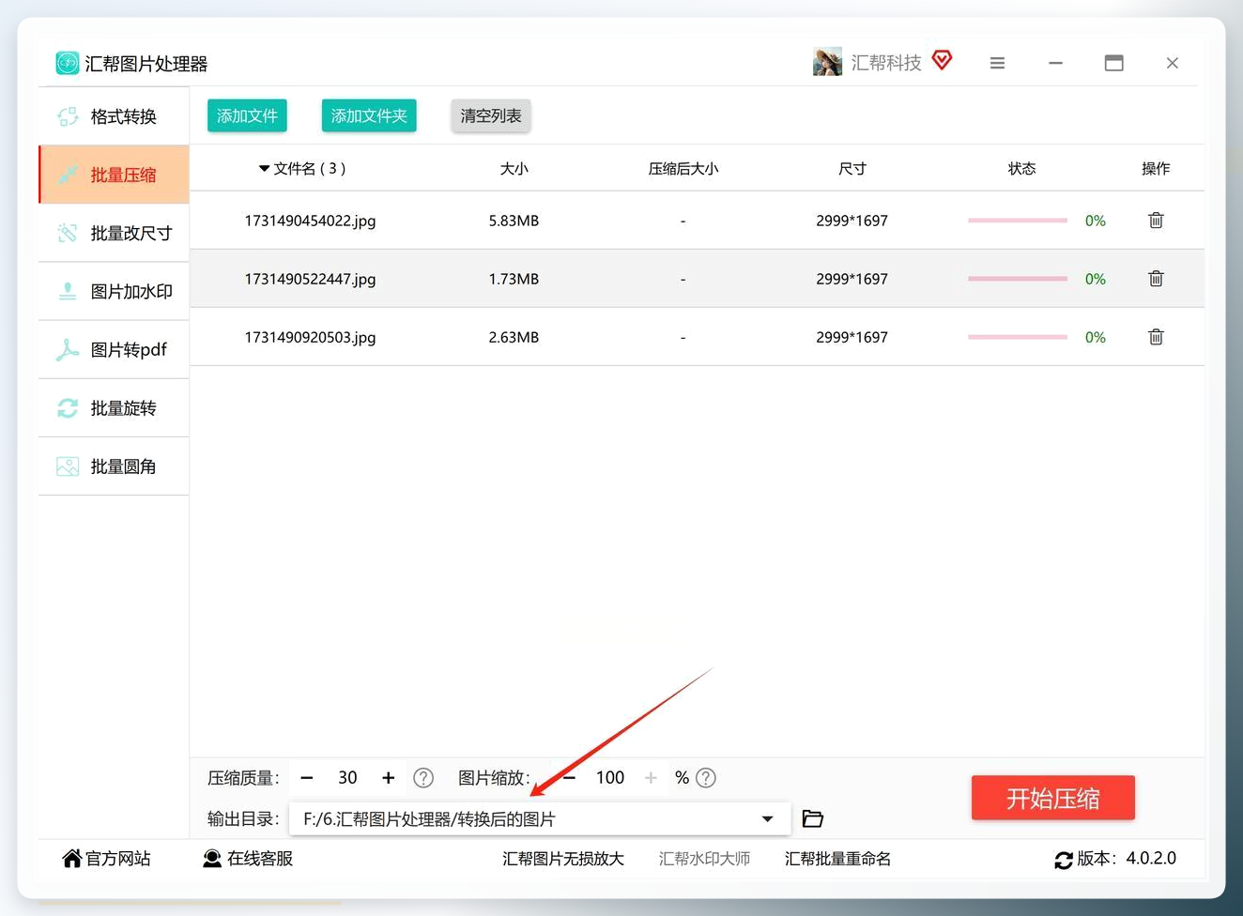Open the 批量旋转 tab
This screenshot has width=1243, height=916.
114,407
